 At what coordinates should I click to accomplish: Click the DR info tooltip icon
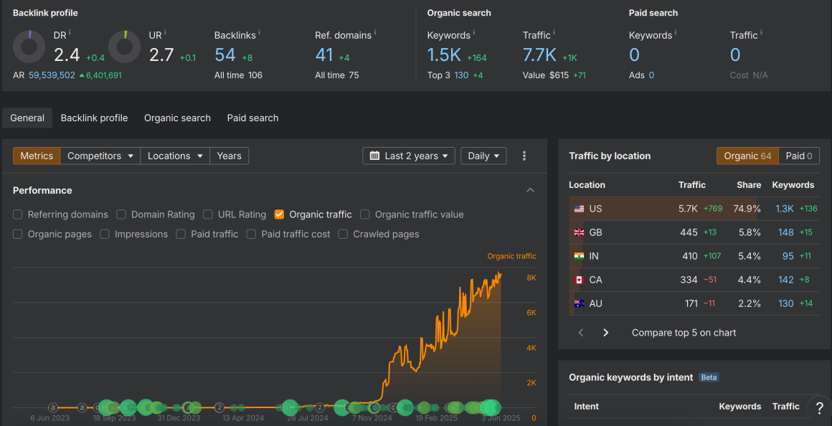click(68, 32)
